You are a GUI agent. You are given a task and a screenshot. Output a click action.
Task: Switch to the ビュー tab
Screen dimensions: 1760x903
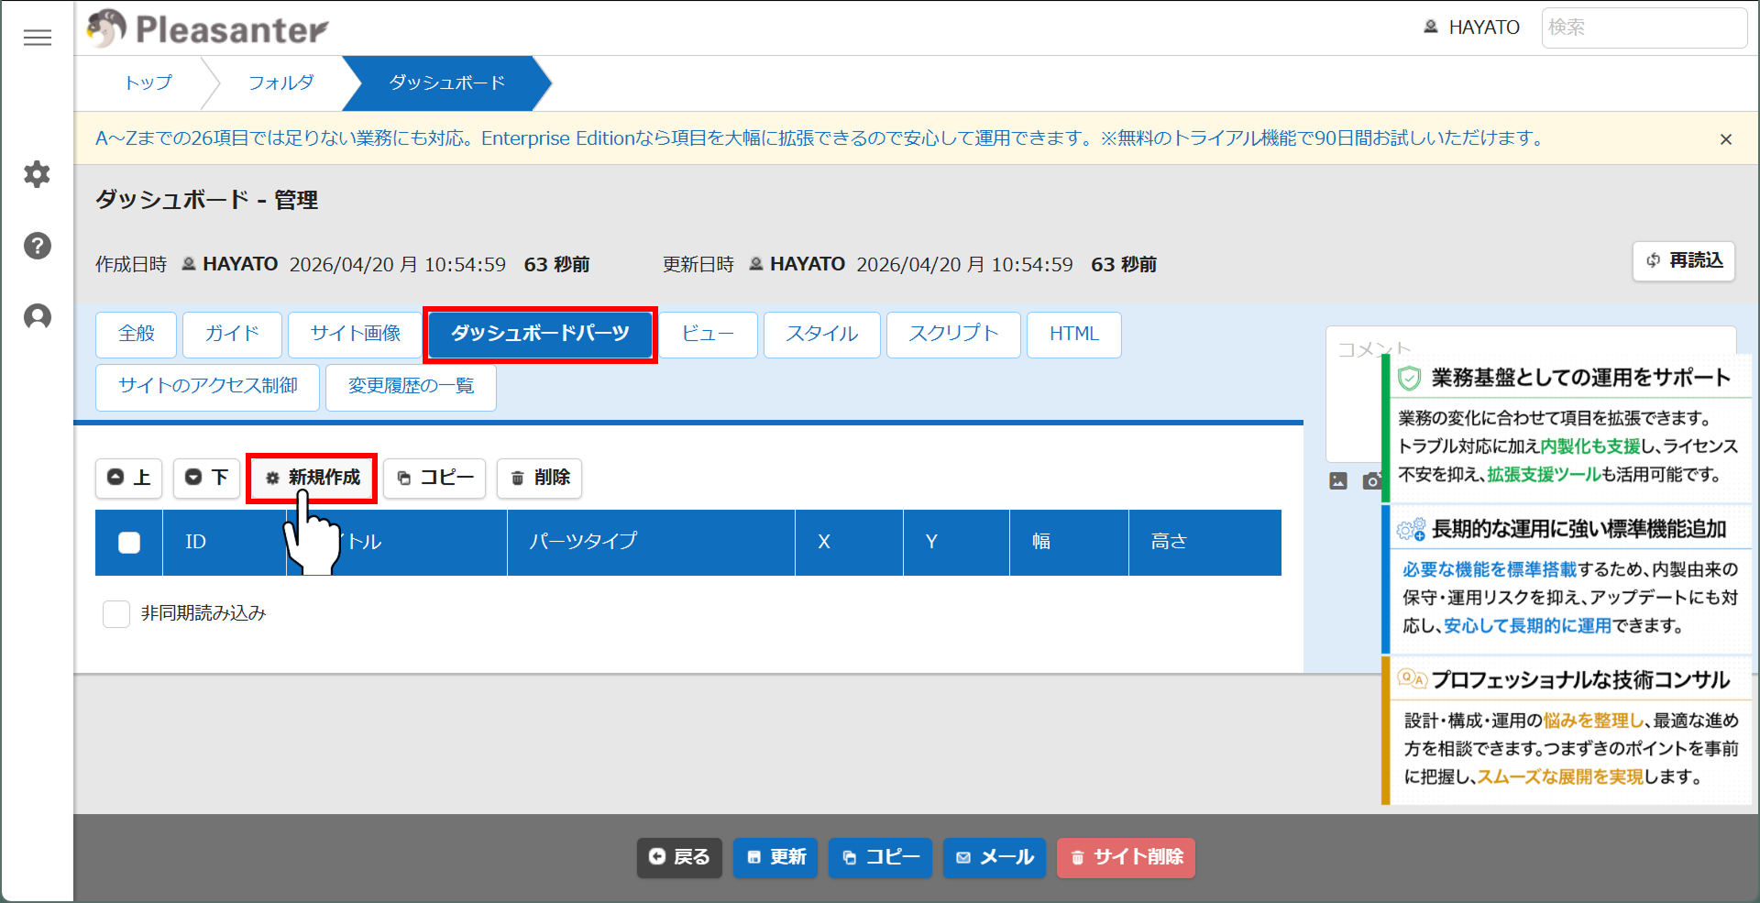[x=708, y=335]
